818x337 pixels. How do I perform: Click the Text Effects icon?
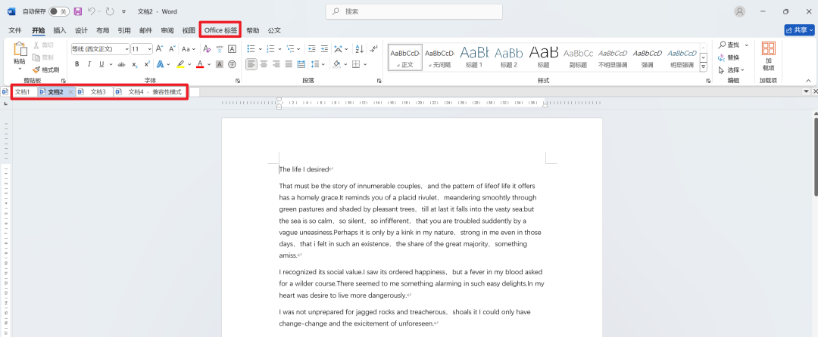point(161,64)
